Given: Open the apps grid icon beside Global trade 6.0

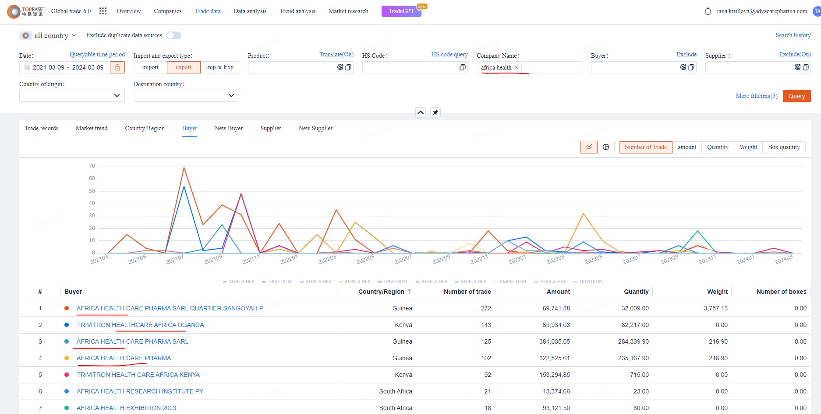Looking at the screenshot, I should point(103,11).
